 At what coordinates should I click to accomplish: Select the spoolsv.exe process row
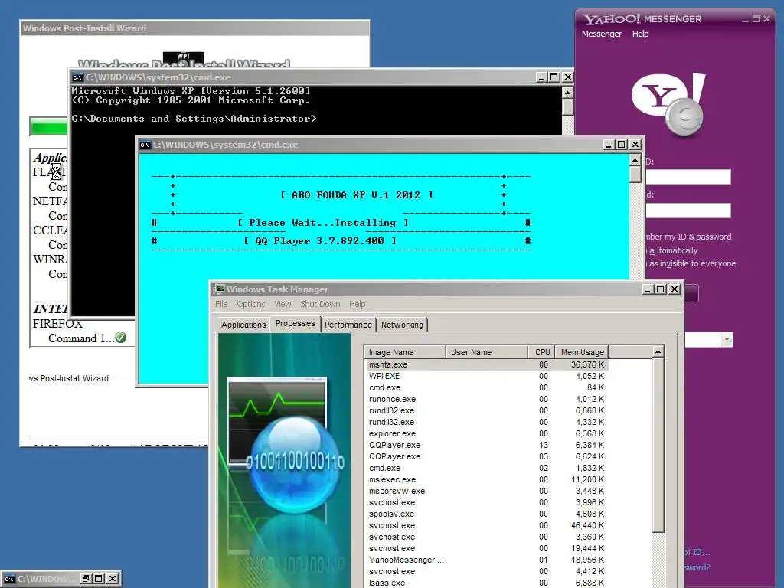pyautogui.click(x=486, y=514)
